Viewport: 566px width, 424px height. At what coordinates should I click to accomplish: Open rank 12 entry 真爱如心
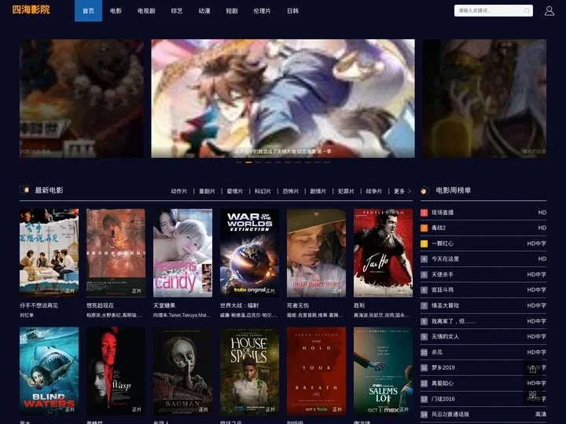(483, 383)
